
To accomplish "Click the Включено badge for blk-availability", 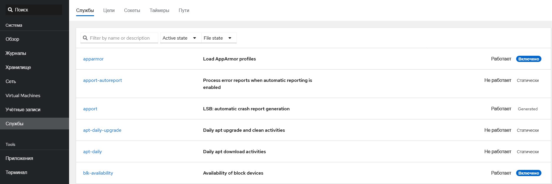I will (x=528, y=173).
